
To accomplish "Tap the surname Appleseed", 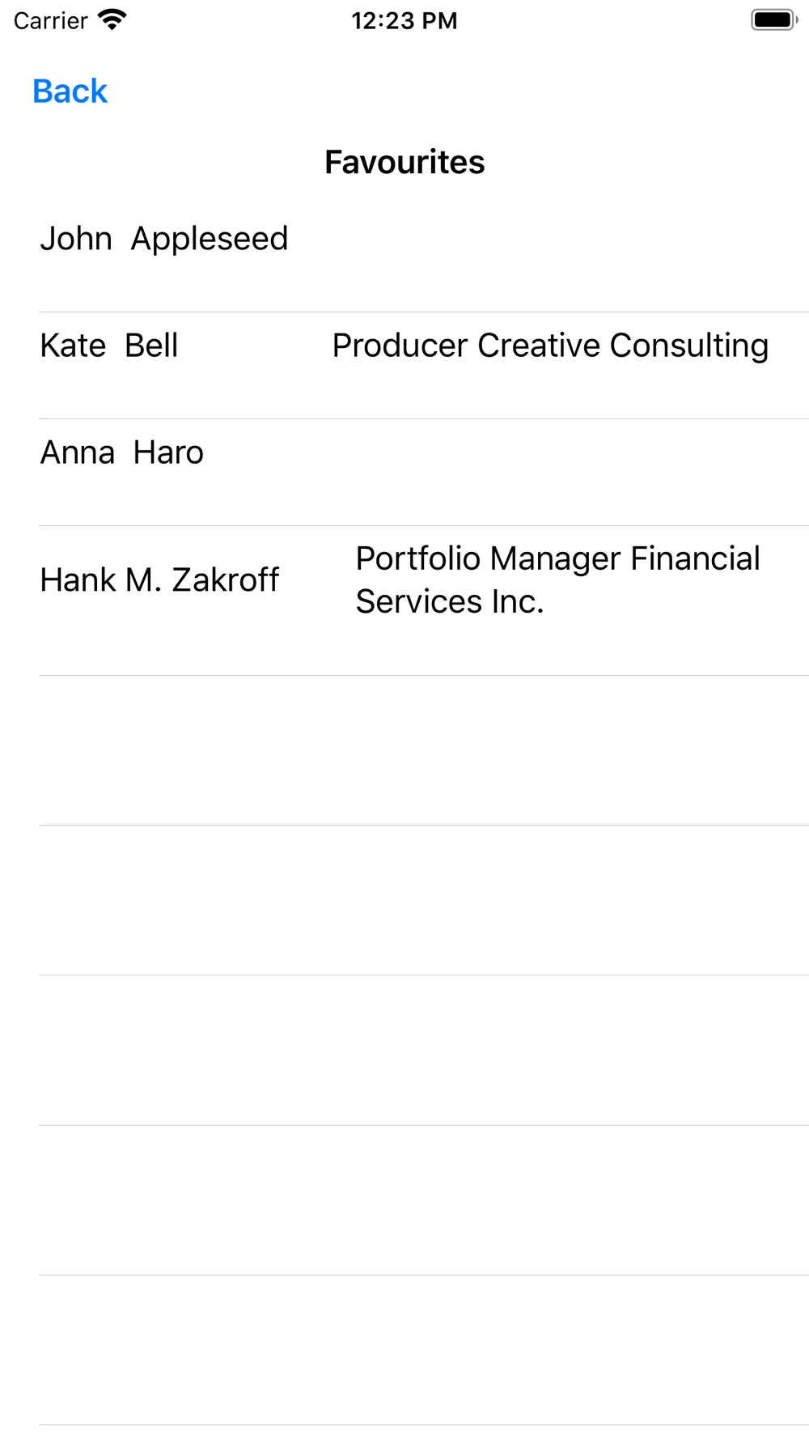I will pyautogui.click(x=209, y=239).
